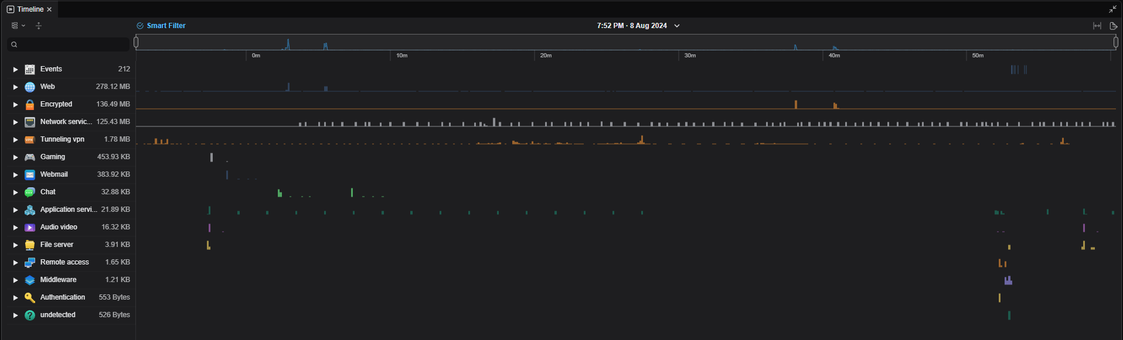Viewport: 1123px width, 340px height.
Task: Click the expand/collapse rows icon
Action: click(39, 26)
